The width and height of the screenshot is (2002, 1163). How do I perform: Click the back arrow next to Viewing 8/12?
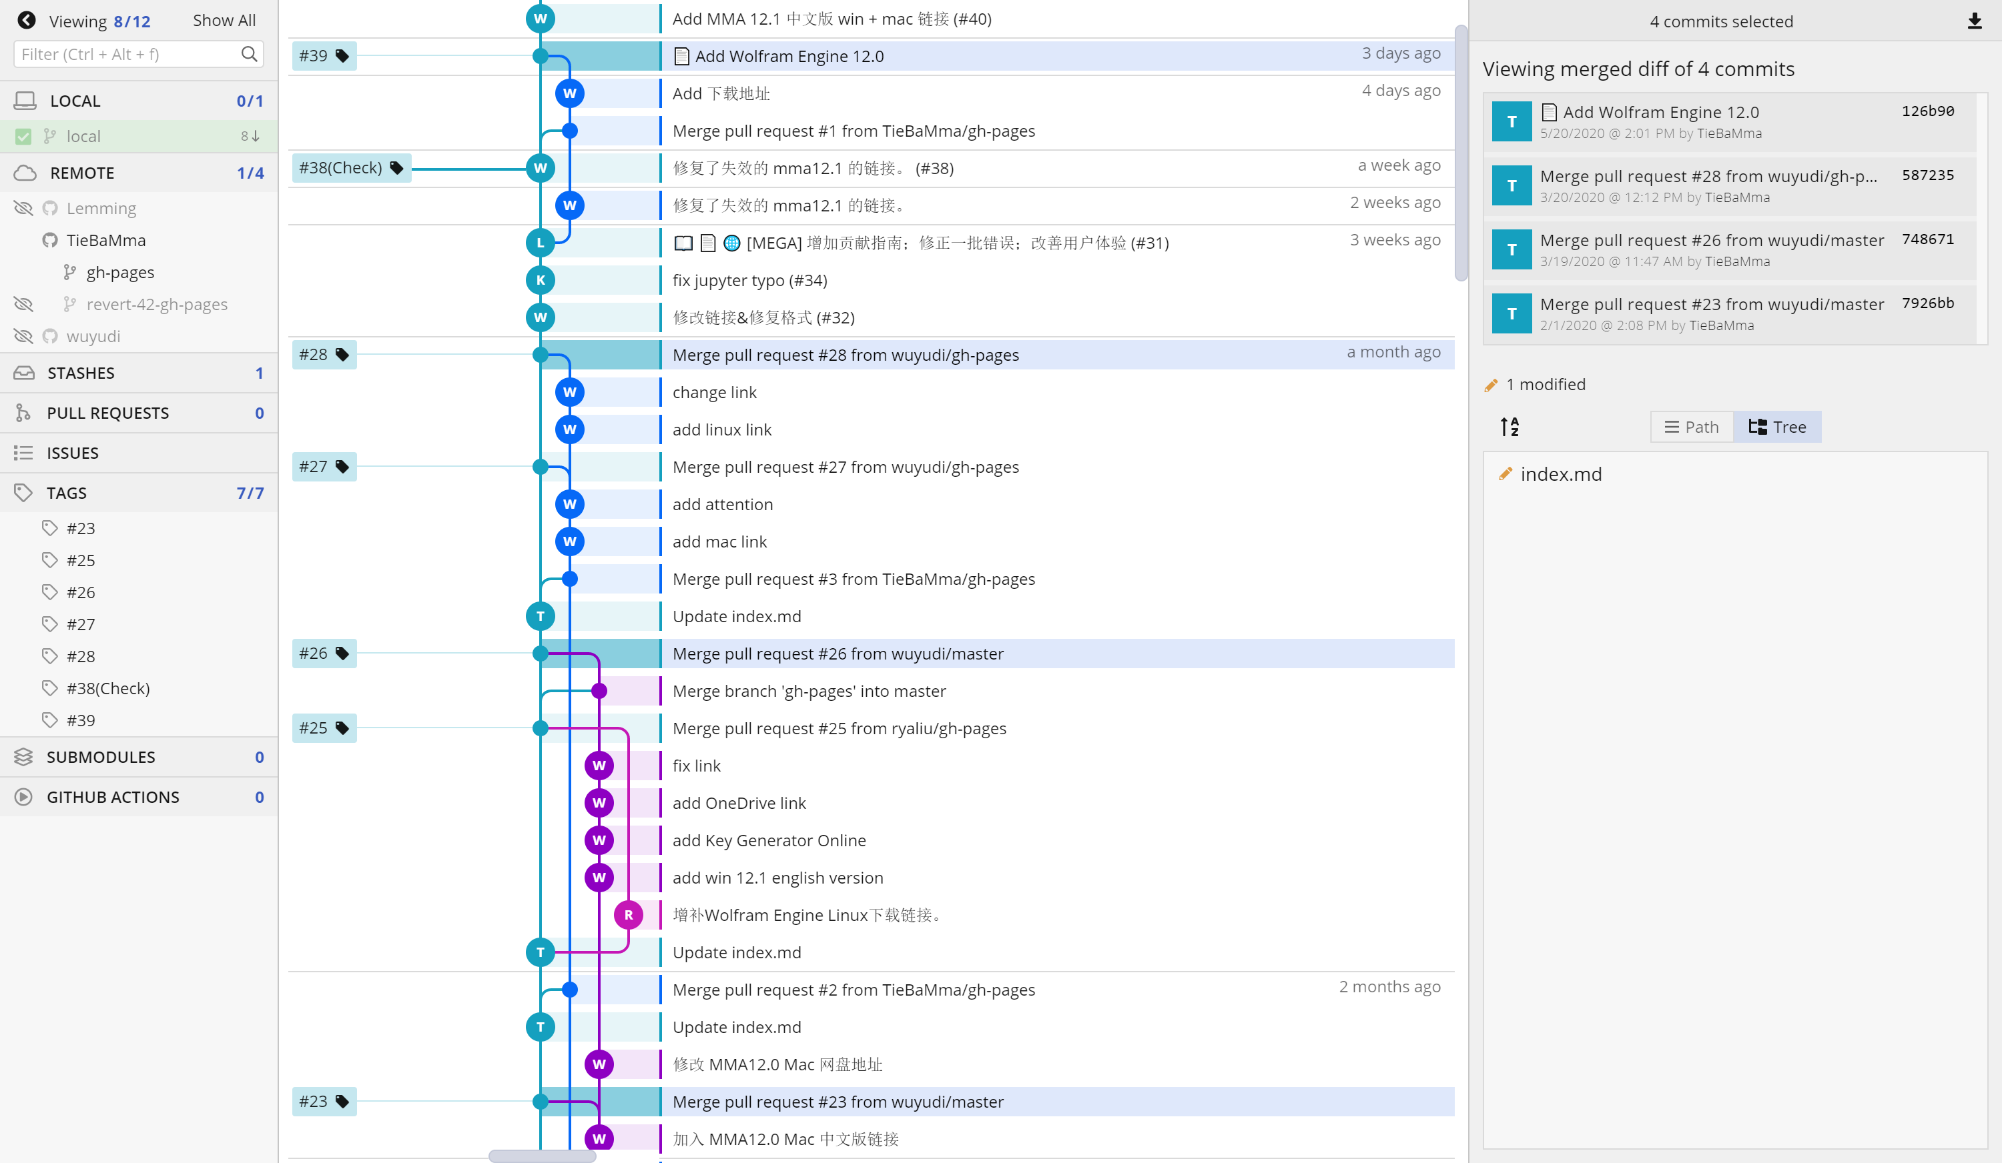[26, 20]
